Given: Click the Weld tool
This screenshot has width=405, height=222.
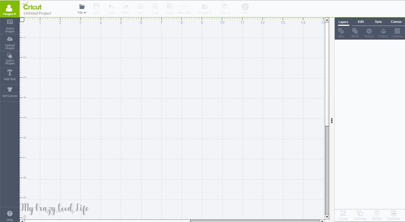Looking at the screenshot, I should (355, 33).
